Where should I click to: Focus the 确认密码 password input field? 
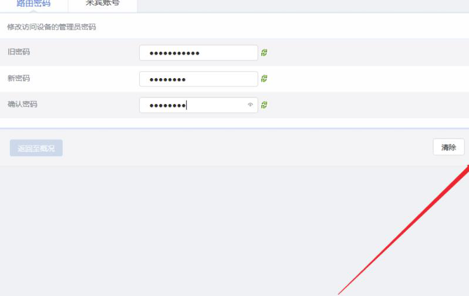tap(198, 105)
